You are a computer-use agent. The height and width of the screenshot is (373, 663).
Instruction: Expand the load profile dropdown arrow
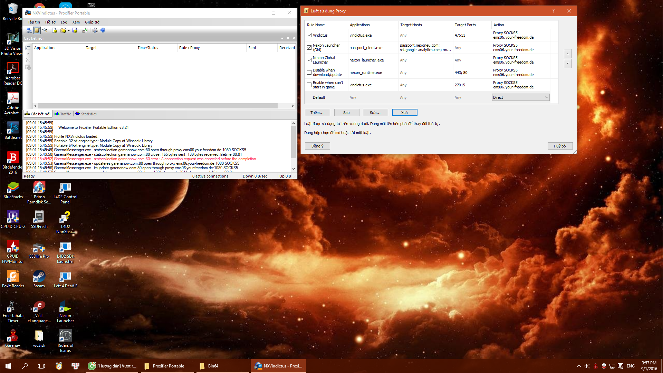[69, 31]
